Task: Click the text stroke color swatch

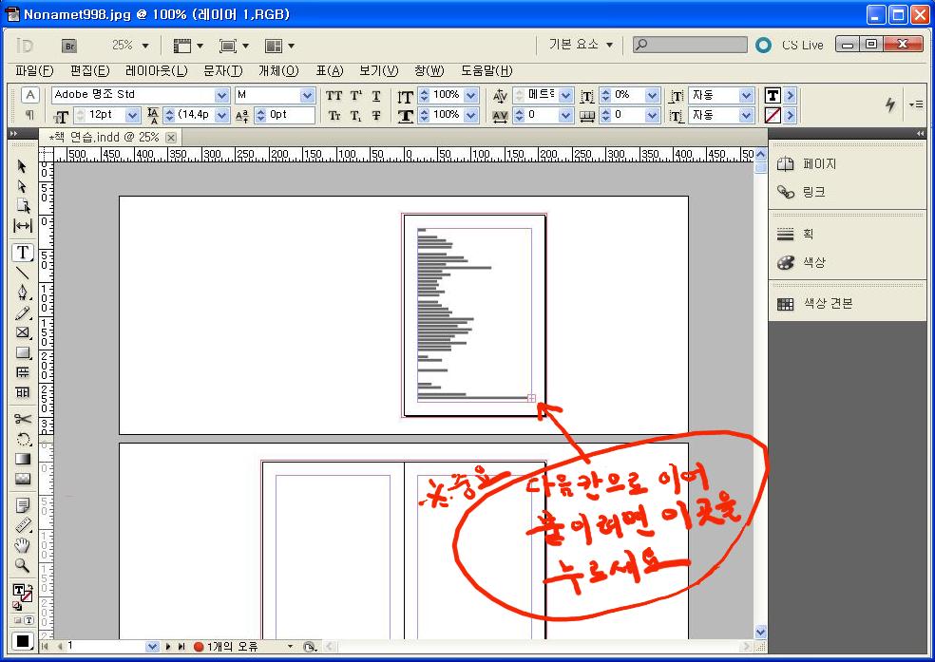Action: point(773,115)
